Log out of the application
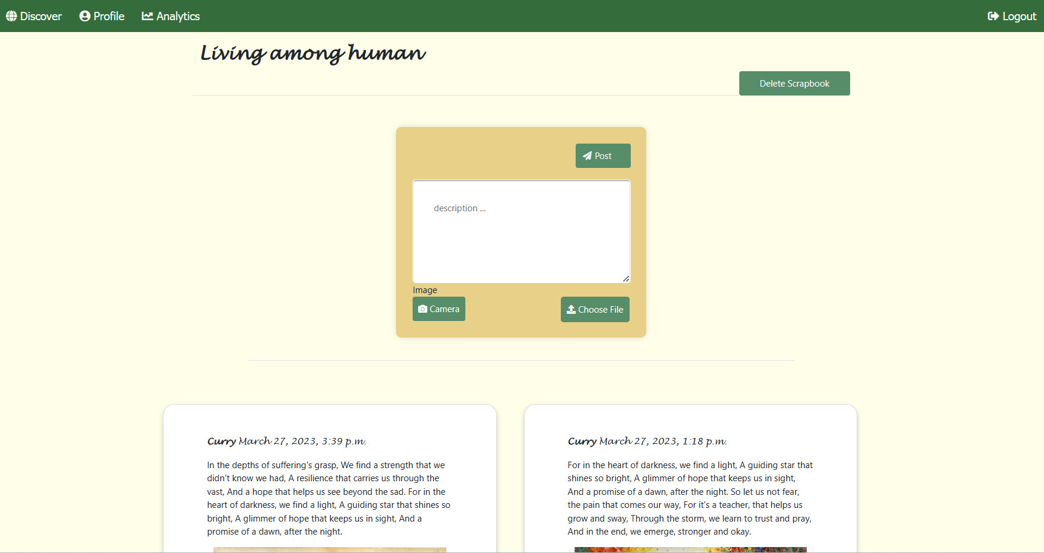1044x553 pixels. coord(1011,16)
